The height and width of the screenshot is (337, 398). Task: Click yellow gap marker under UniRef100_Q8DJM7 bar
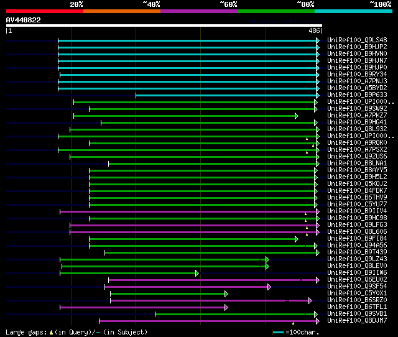tap(293, 323)
